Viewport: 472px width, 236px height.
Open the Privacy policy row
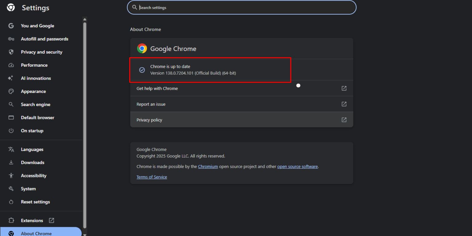pos(242,120)
